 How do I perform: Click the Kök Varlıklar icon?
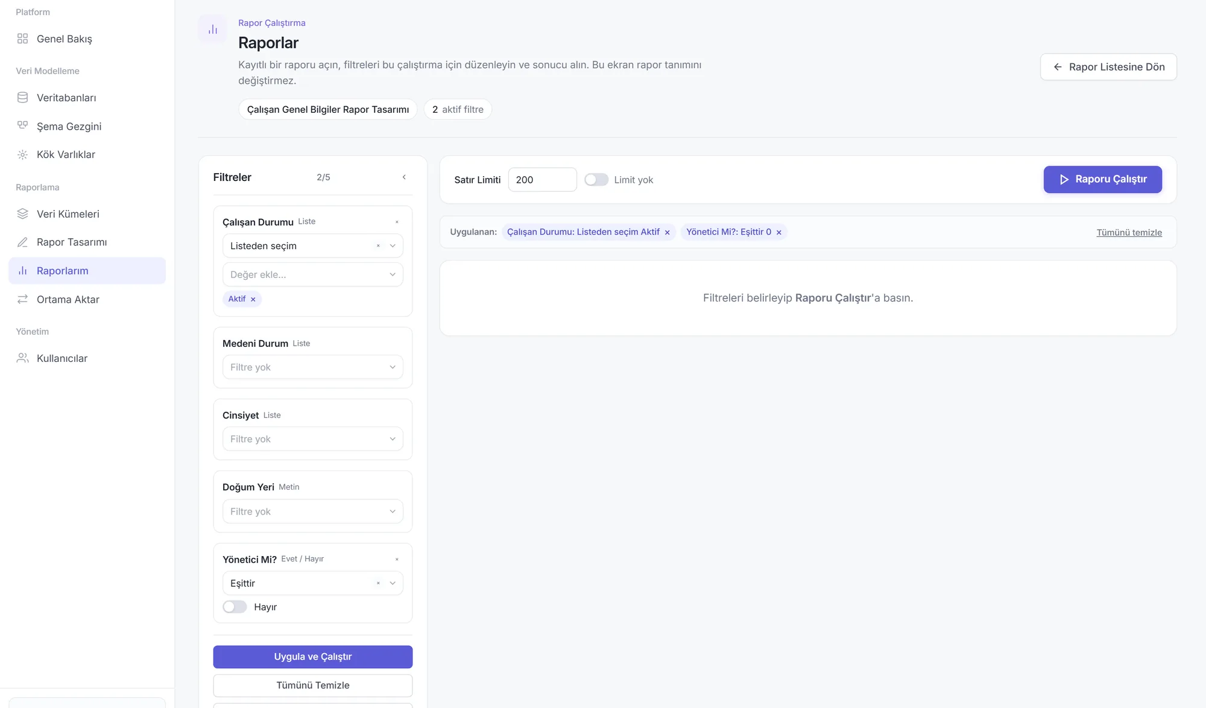(22, 154)
